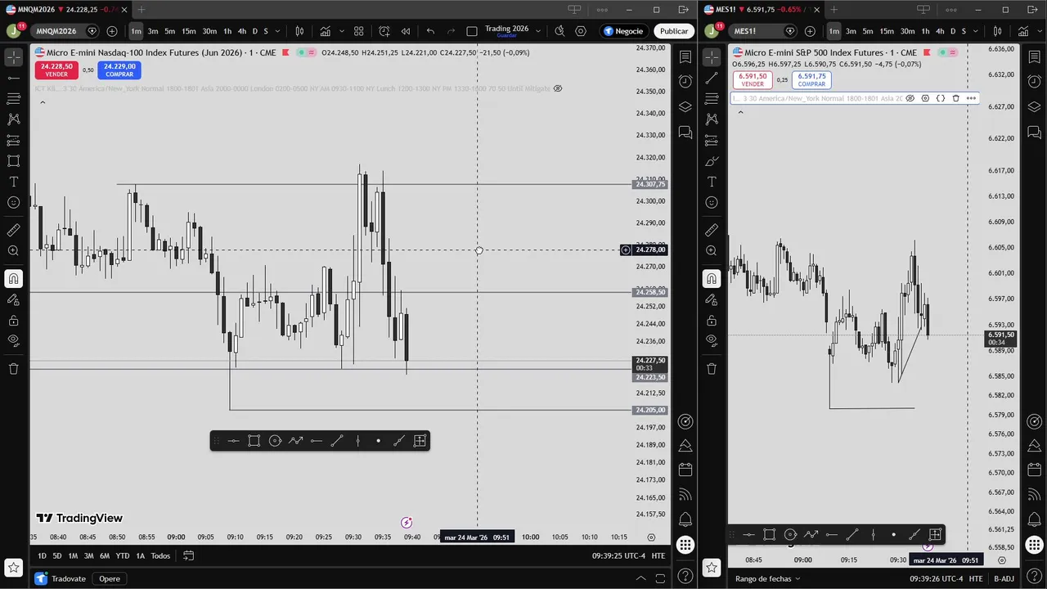The height and width of the screenshot is (589, 1047).
Task: Open help center icon in MNQM2026 right sidebar
Action: click(685, 575)
